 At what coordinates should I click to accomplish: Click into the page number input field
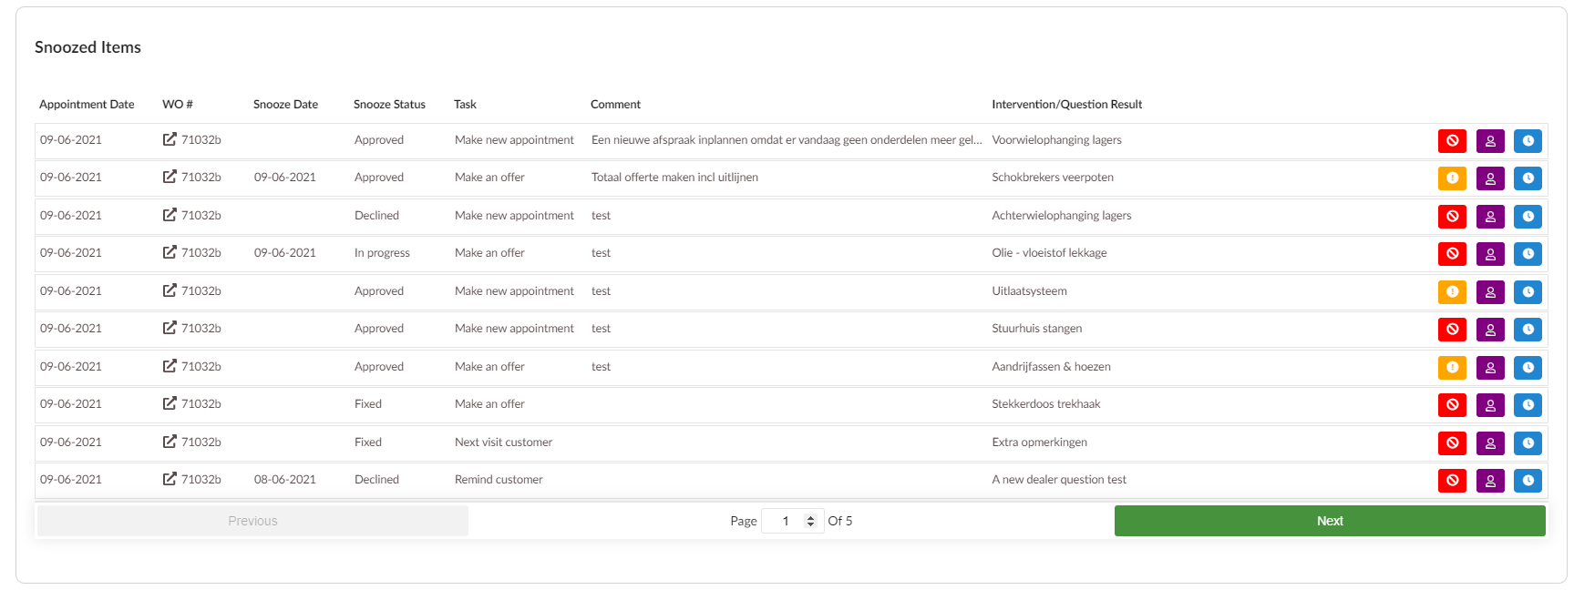point(785,521)
